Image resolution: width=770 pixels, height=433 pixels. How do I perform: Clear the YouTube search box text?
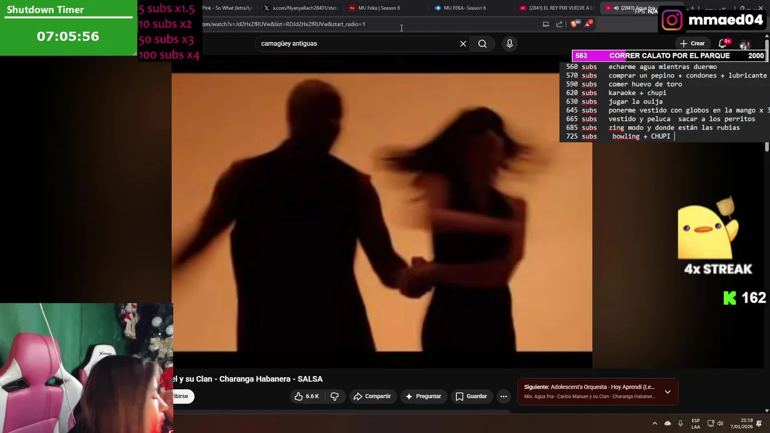pos(463,43)
